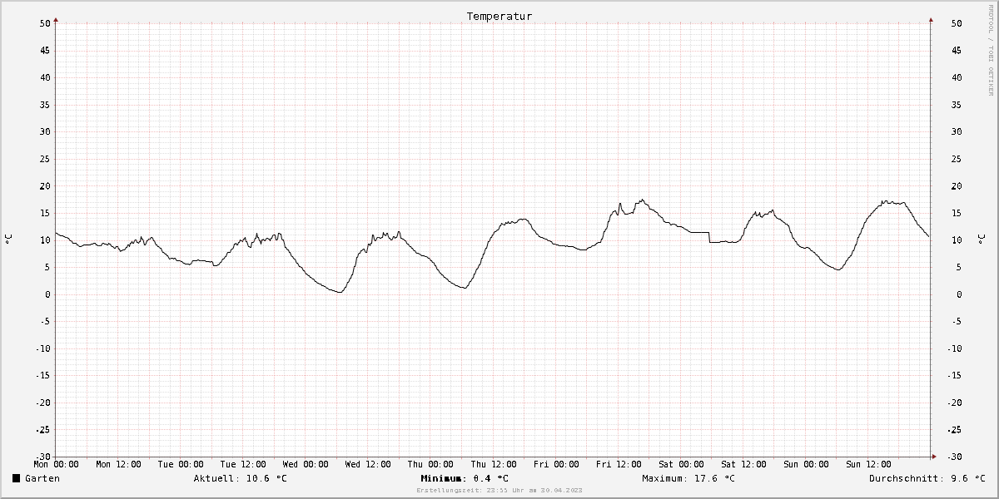999x499 pixels.
Task: Select the "Temperatur" chart title
Action: tap(499, 16)
